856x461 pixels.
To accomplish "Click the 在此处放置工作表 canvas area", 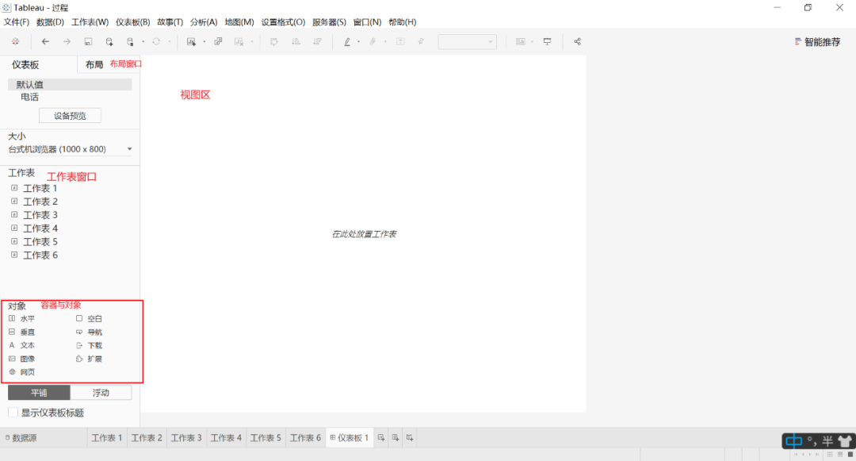I will coord(365,233).
